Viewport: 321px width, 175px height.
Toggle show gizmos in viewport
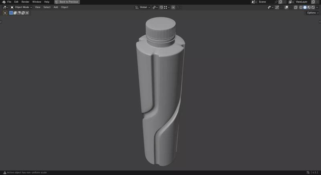277,7
